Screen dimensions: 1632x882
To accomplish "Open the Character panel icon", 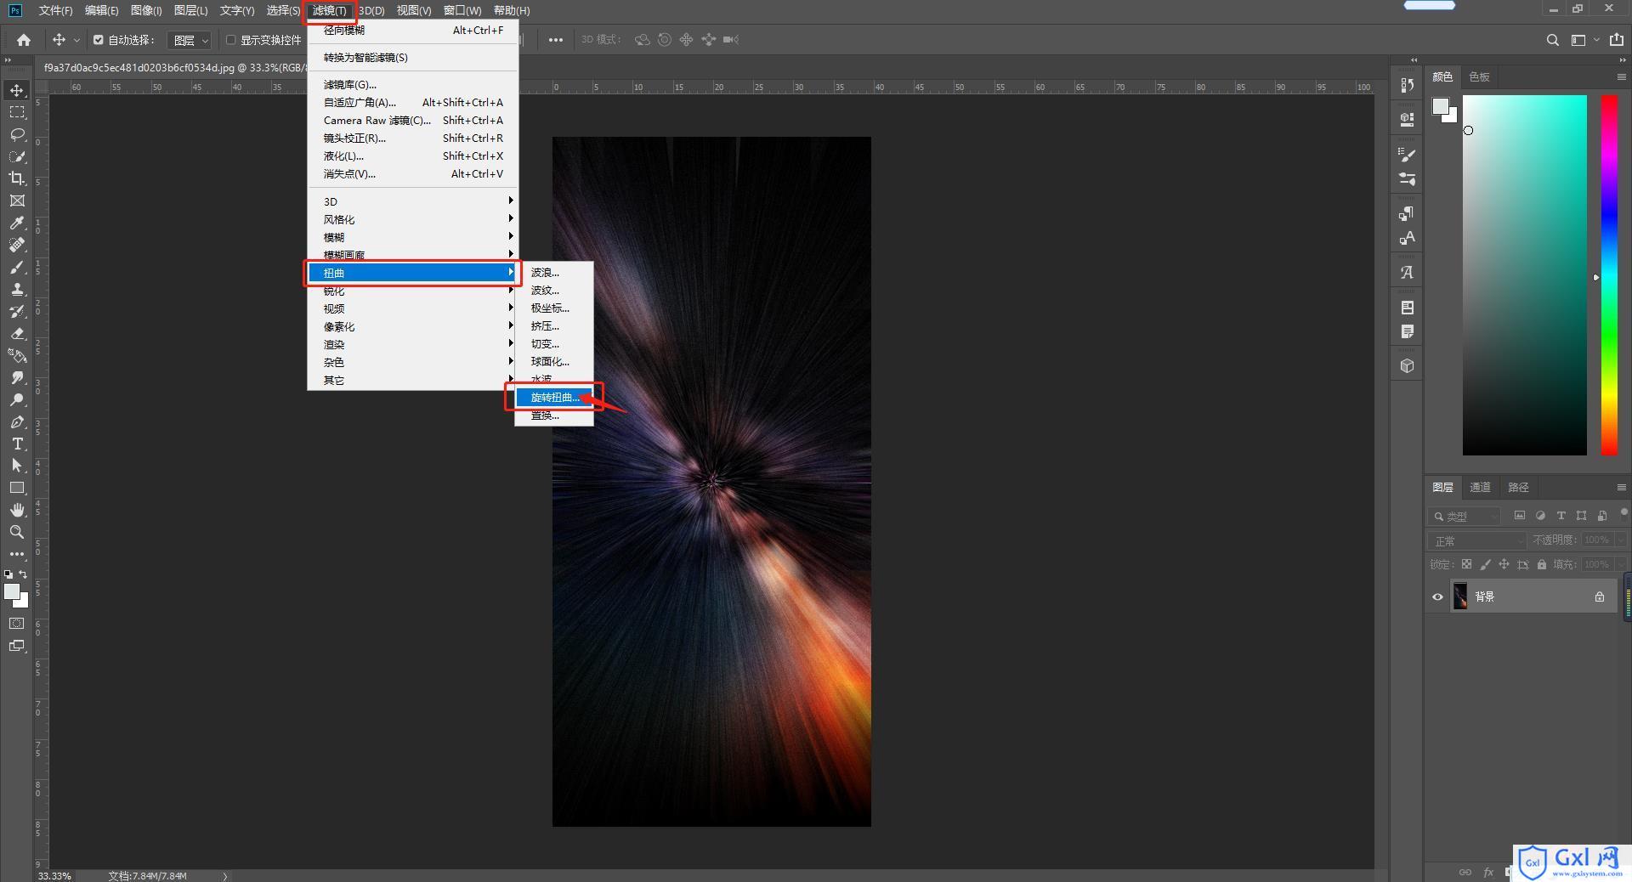I will [1408, 238].
